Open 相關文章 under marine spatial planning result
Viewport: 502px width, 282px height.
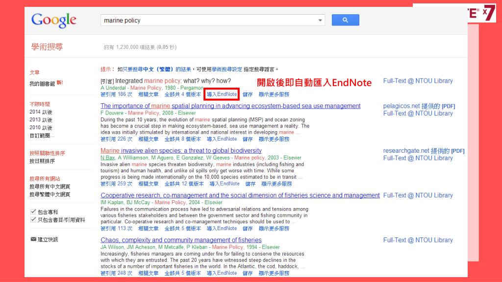click(x=148, y=139)
